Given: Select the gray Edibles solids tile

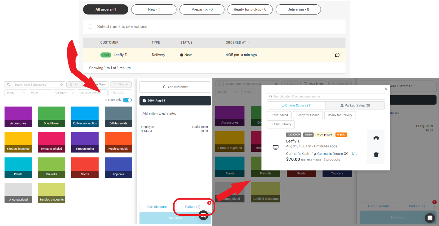Looking at the screenshot, I should (x=118, y=117).
